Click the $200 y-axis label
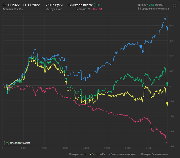Image resolution: width=180 pixels, height=158 pixels. (x=171, y=71)
